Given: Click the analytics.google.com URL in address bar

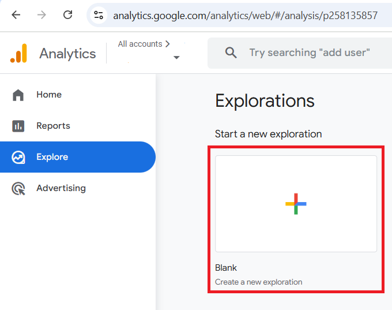Looking at the screenshot, I should click(245, 16).
